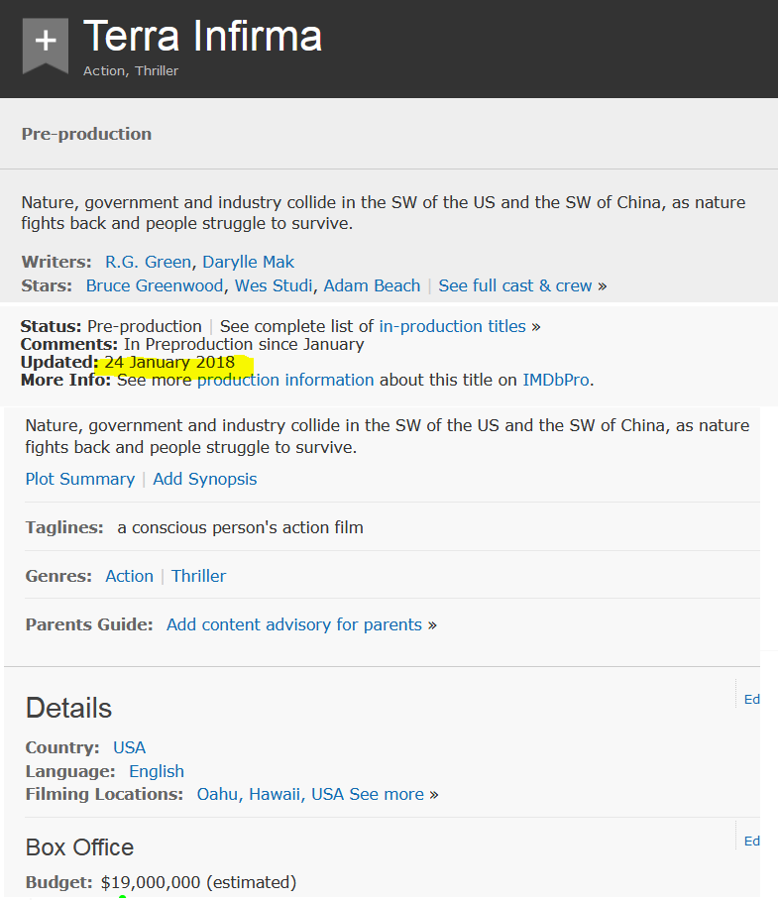Open Bruce Greenwood's profile link
779x900 pixels.
click(x=155, y=285)
